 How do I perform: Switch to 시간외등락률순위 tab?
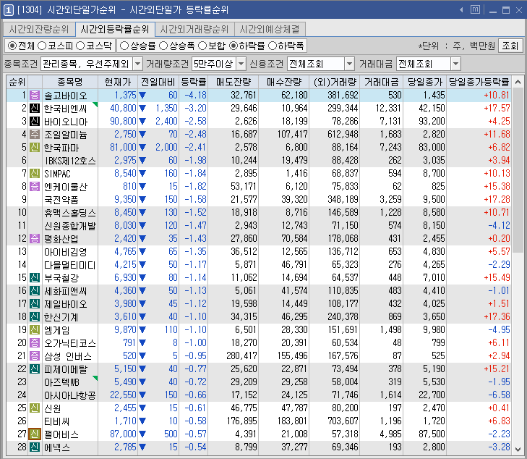pos(115,29)
